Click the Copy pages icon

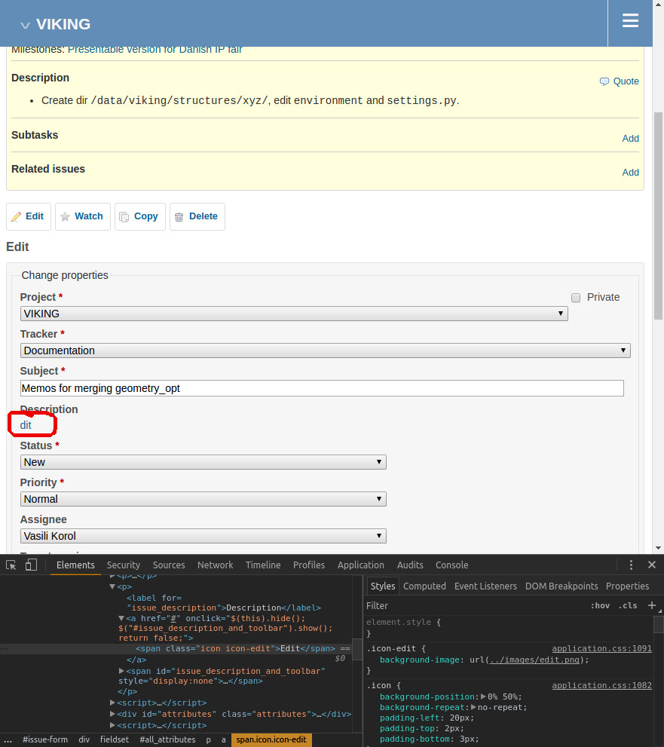pyautogui.click(x=124, y=217)
